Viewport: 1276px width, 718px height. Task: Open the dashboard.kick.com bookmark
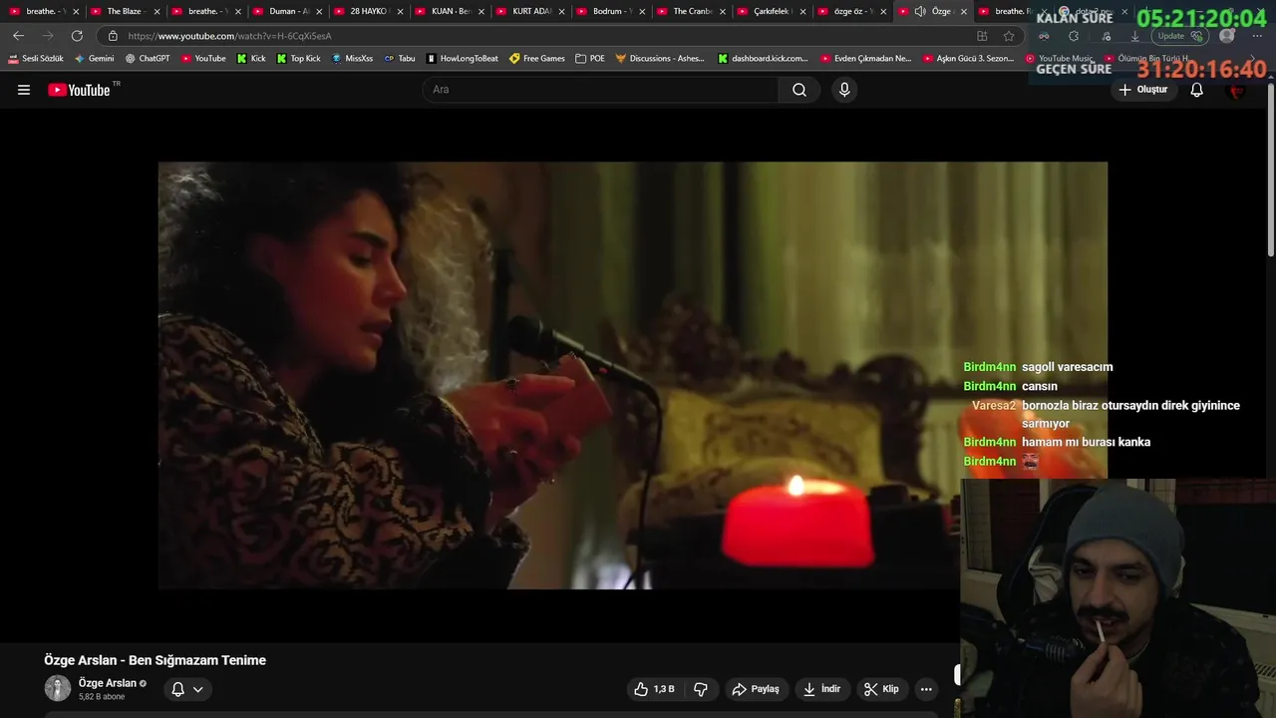click(763, 59)
